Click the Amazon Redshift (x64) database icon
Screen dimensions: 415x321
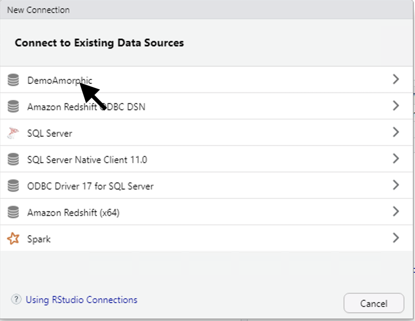pos(13,212)
